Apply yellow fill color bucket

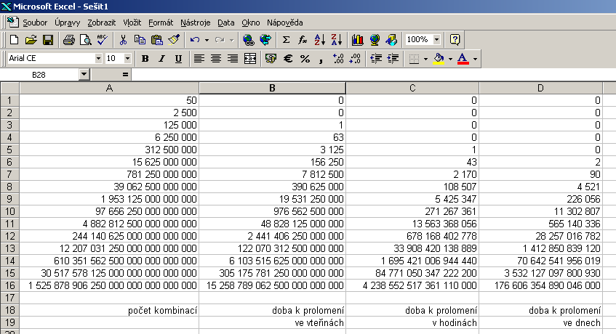[x=439, y=59]
